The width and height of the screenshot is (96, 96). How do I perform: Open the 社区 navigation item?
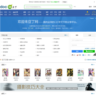[6, 15]
